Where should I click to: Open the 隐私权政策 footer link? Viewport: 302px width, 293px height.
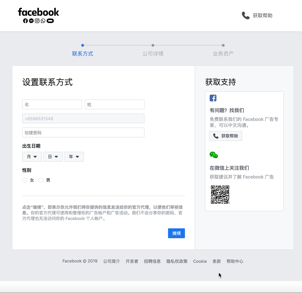click(177, 261)
